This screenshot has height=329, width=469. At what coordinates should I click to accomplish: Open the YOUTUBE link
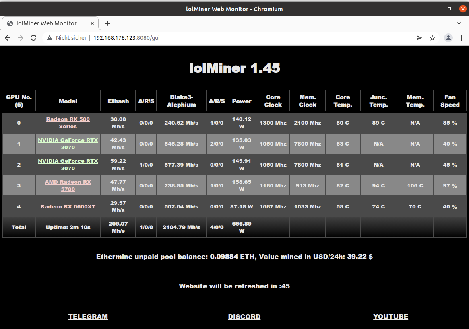(x=390, y=317)
